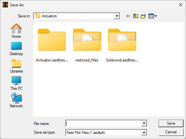Select This PC in sidebar
The image size is (186, 139).
16,83
